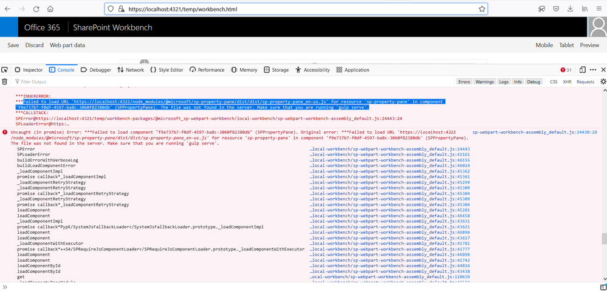Screen dimensions: 607x291
Task: Toggle the Warnings filter
Action: (485, 81)
